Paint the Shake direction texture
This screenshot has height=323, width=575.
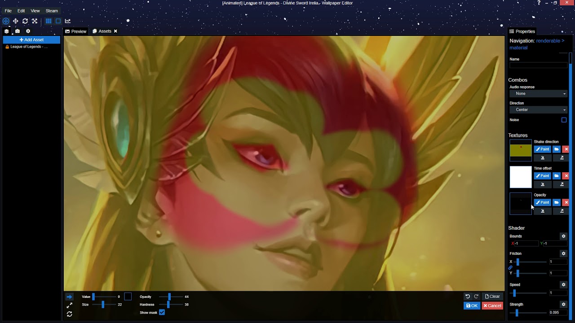click(x=542, y=149)
